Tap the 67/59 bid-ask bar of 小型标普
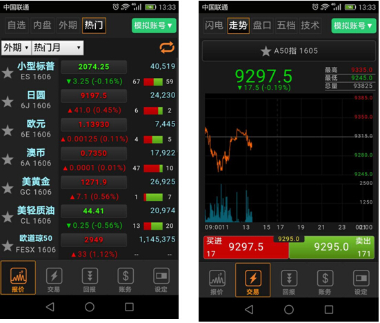This screenshot has width=380, height=323. 153,81
